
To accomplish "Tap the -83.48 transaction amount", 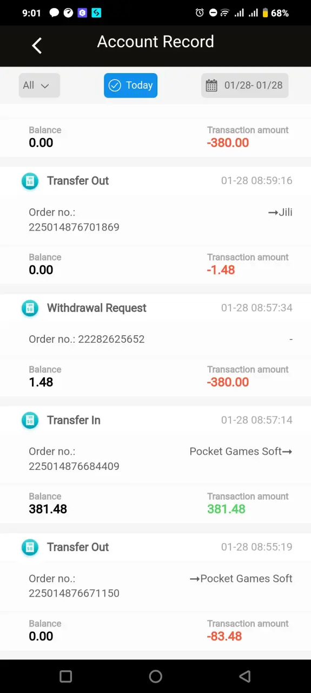I will [224, 636].
